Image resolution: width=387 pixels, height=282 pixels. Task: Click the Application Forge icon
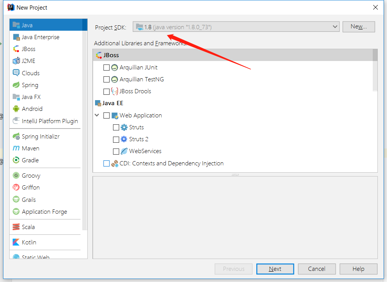tap(16, 211)
